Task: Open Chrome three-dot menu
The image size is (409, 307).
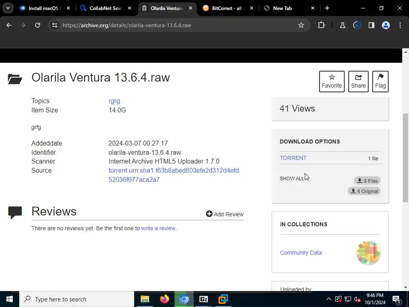Action: pyautogui.click(x=400, y=25)
